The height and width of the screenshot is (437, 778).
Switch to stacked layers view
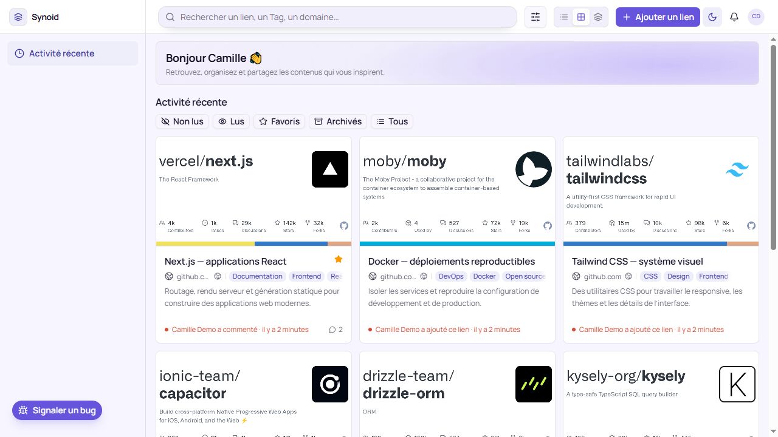598,17
